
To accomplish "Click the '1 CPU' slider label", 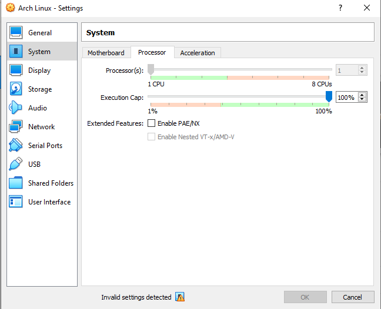I will [x=156, y=84].
